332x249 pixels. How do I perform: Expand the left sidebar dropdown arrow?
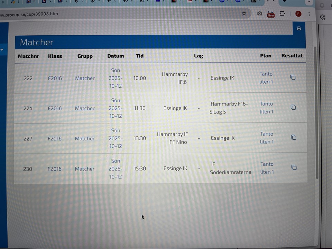pyautogui.click(x=2, y=50)
